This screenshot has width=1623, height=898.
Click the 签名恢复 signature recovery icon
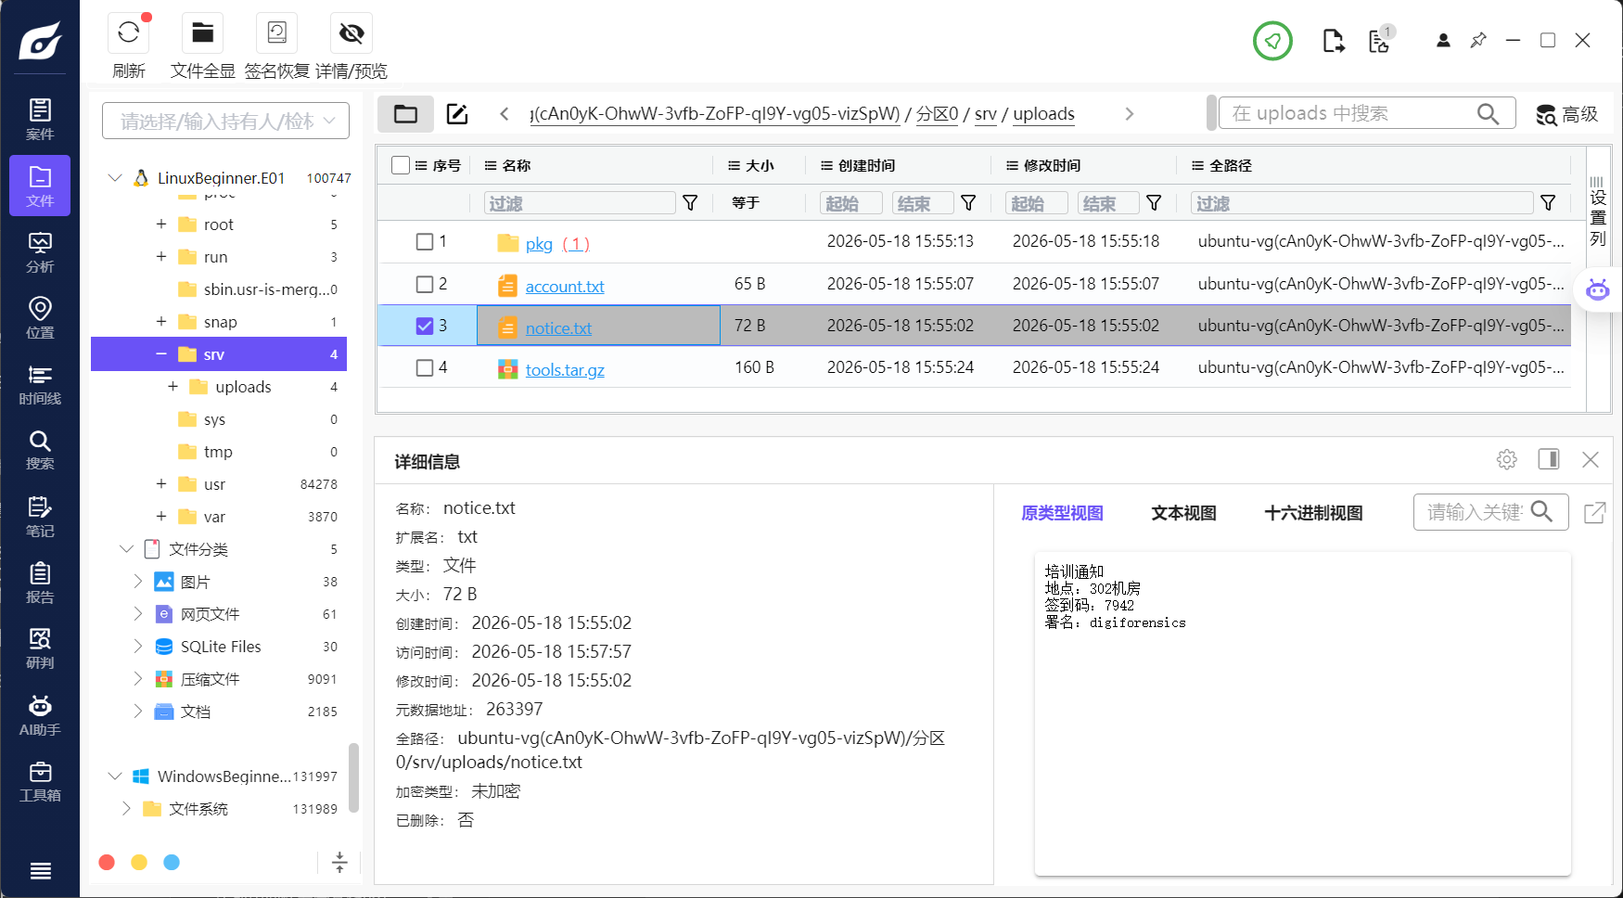click(276, 32)
